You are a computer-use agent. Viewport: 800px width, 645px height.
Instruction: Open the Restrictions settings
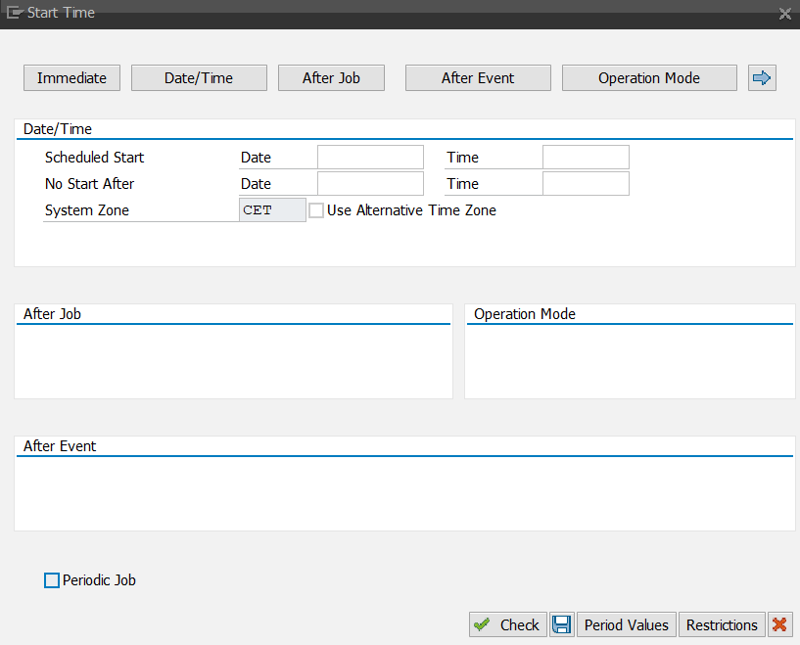[722, 624]
